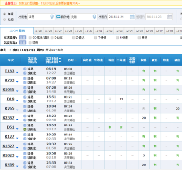The image size is (182, 170).
Task: Expand stop details for train K703
Action: (17, 82)
